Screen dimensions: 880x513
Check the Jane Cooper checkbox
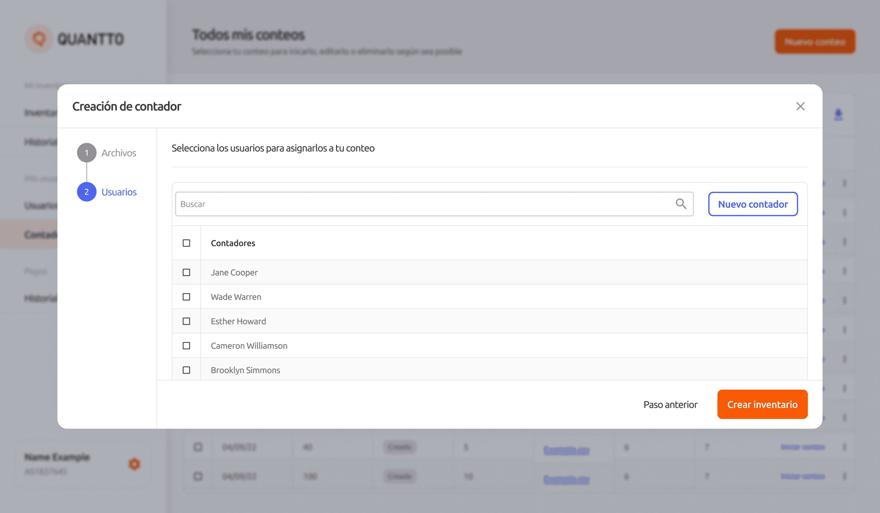[186, 273]
